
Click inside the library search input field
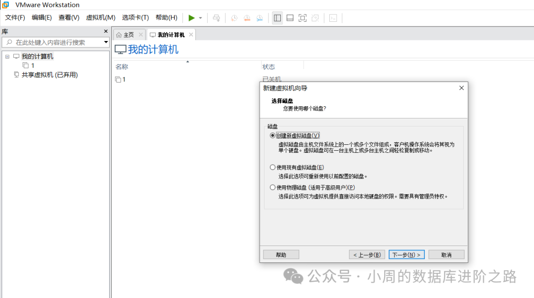click(x=54, y=43)
